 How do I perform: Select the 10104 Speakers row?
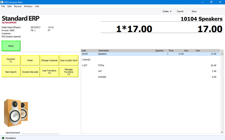(151, 54)
